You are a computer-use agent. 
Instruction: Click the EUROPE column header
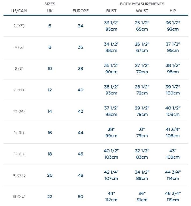pyautogui.click(x=81, y=11)
